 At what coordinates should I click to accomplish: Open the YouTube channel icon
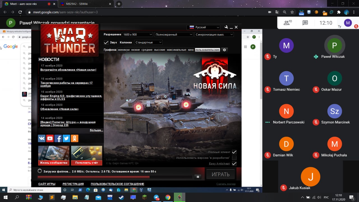pyautogui.click(x=50, y=138)
